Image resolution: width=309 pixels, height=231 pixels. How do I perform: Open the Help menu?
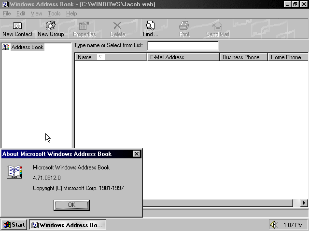click(71, 13)
